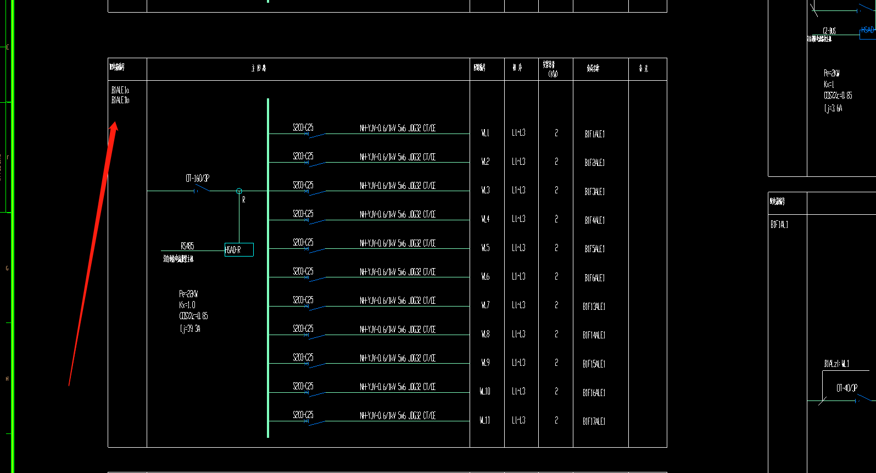Click the B1ALE1b panel number text
This screenshot has height=473, width=876.
click(120, 100)
